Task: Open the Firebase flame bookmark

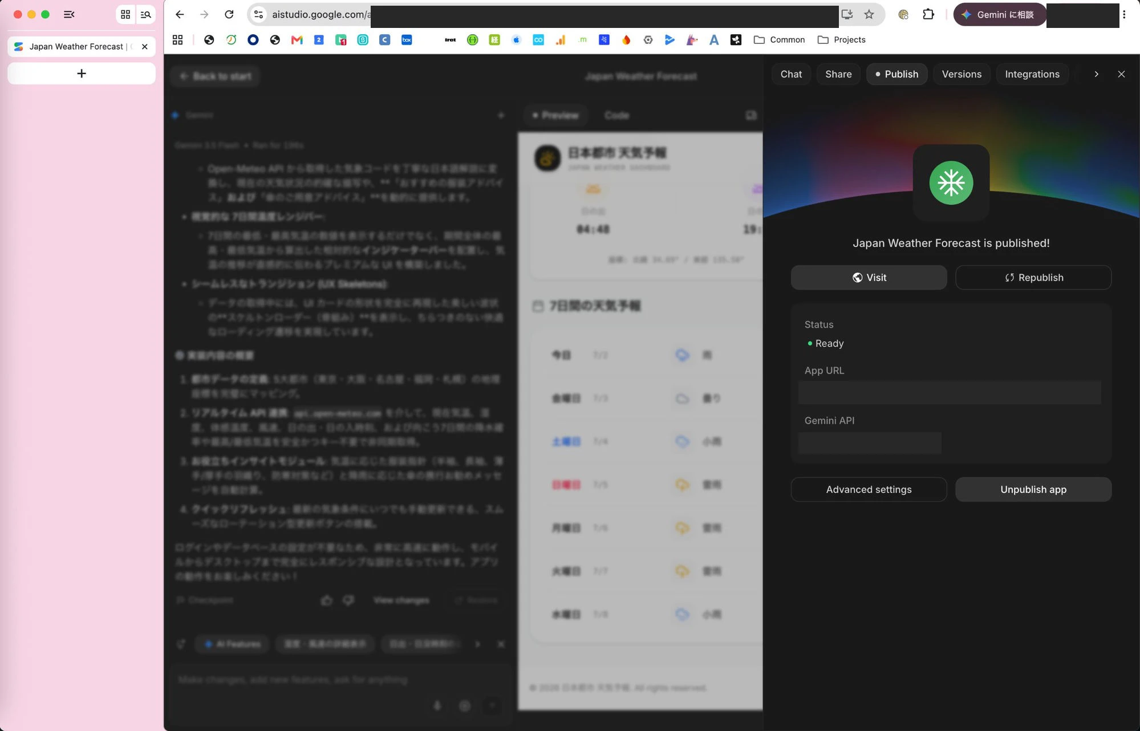Action: tap(626, 40)
